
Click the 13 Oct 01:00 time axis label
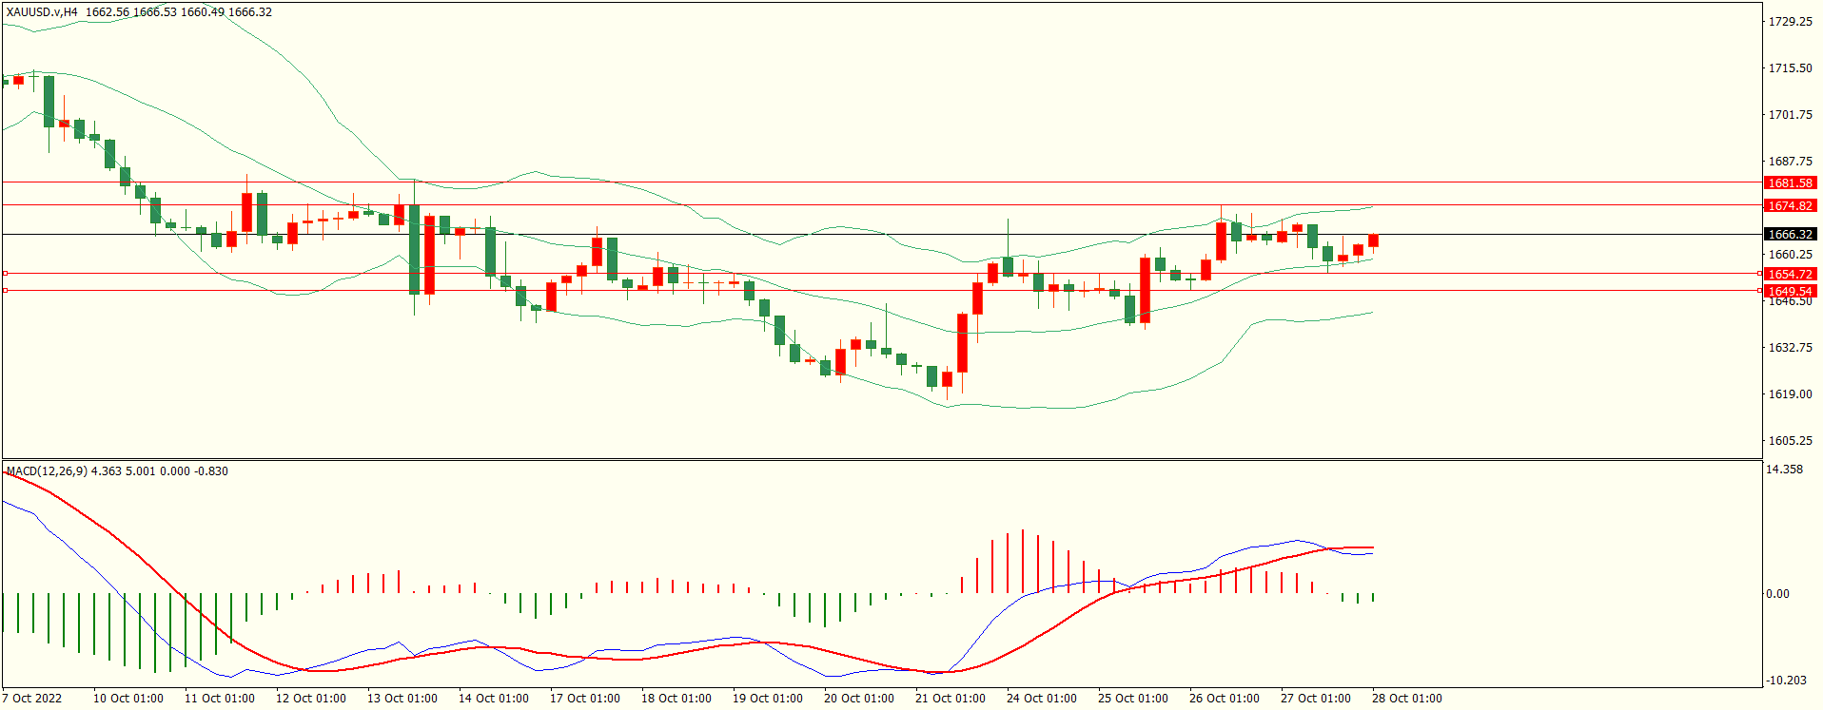(x=402, y=699)
